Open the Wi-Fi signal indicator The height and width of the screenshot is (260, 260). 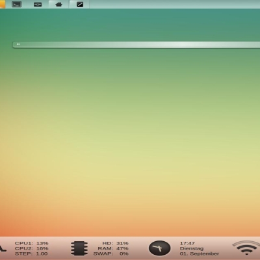tap(246, 248)
